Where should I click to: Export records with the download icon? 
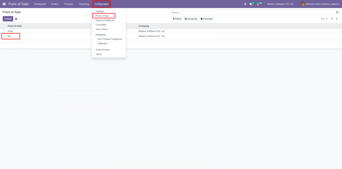pos(16,19)
